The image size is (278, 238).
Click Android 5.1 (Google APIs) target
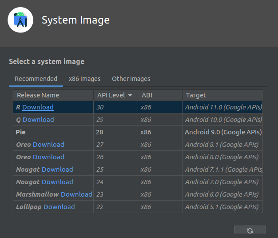click(222, 207)
